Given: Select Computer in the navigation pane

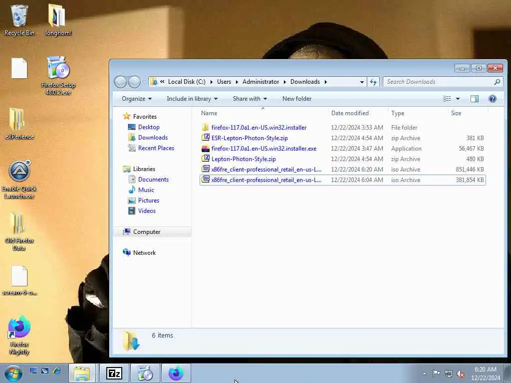Looking at the screenshot, I should coord(152,232).
